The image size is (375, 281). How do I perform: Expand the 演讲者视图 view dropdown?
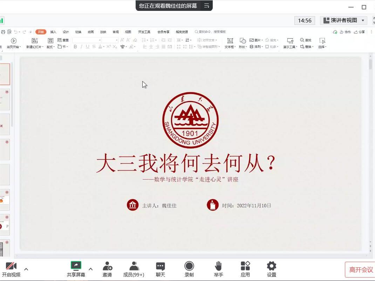363,20
